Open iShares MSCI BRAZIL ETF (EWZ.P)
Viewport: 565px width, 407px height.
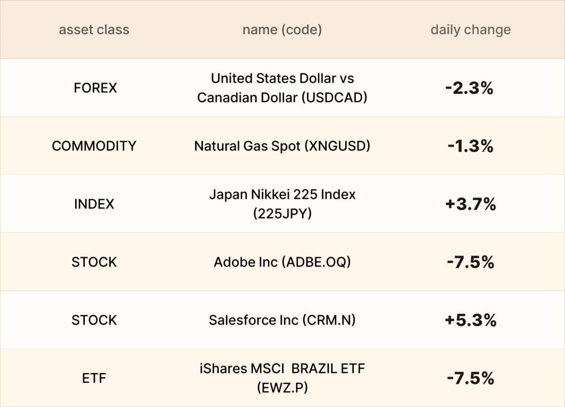tap(282, 378)
